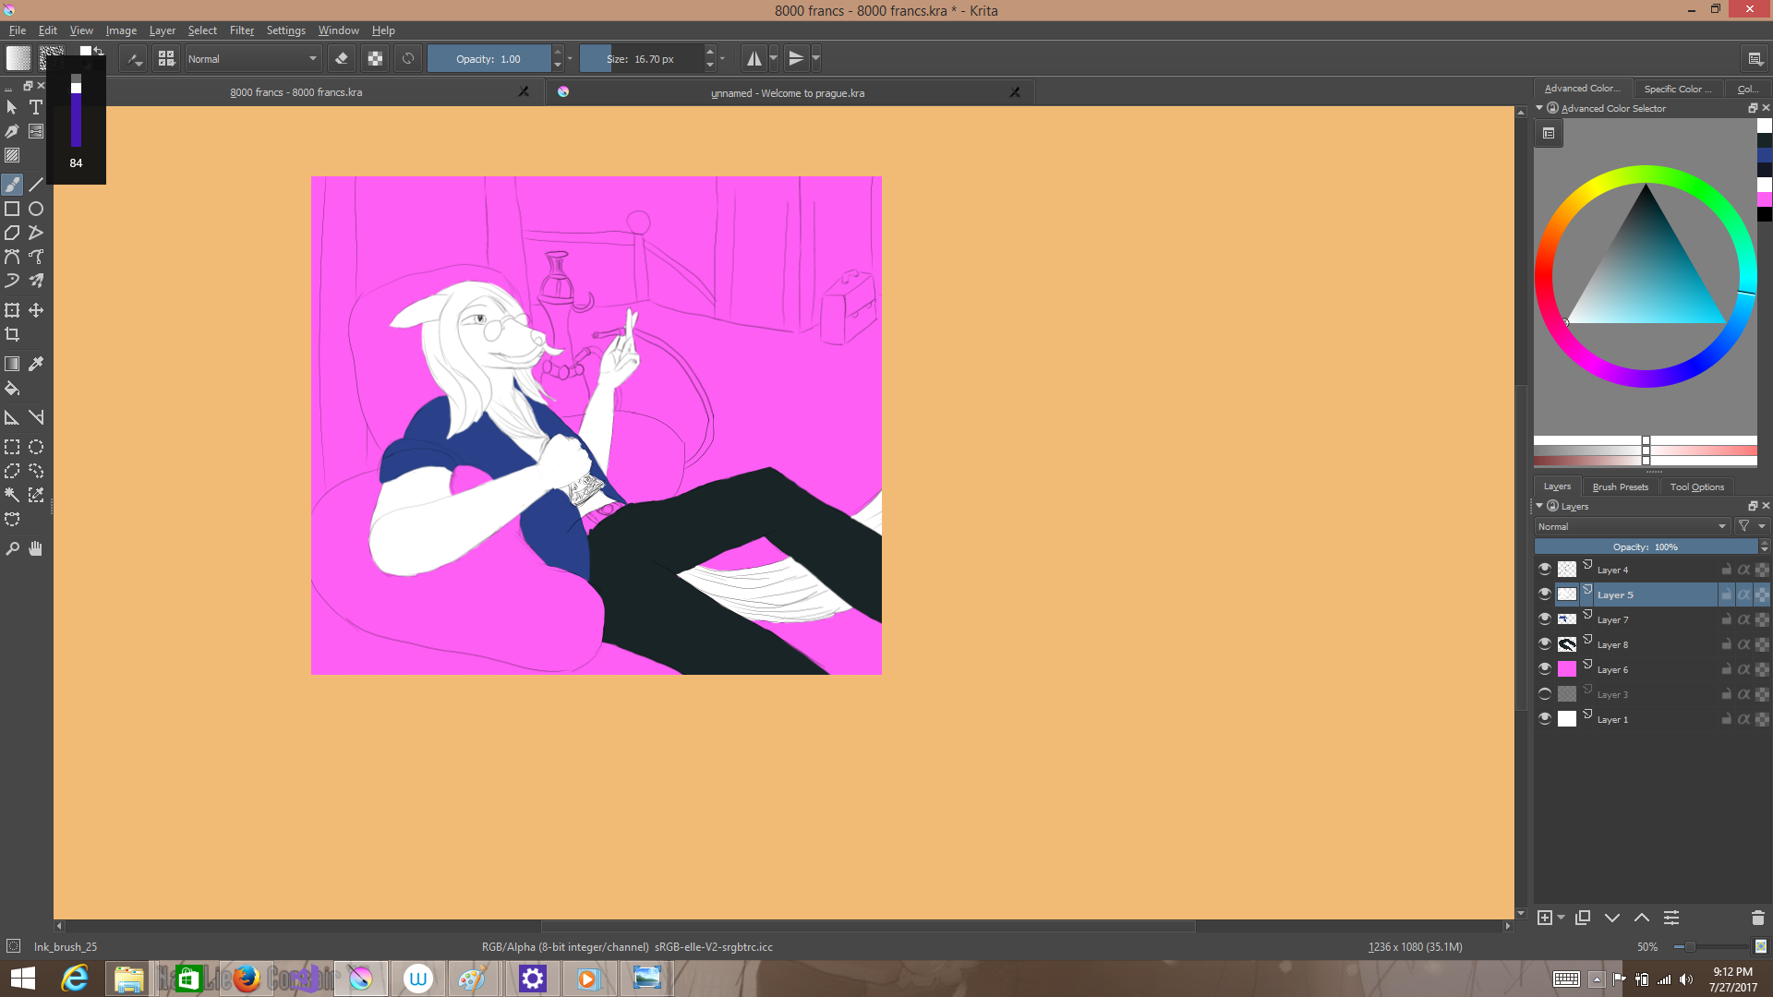The height and width of the screenshot is (997, 1773).
Task: Toggle visibility of Layer 6
Action: point(1544,669)
